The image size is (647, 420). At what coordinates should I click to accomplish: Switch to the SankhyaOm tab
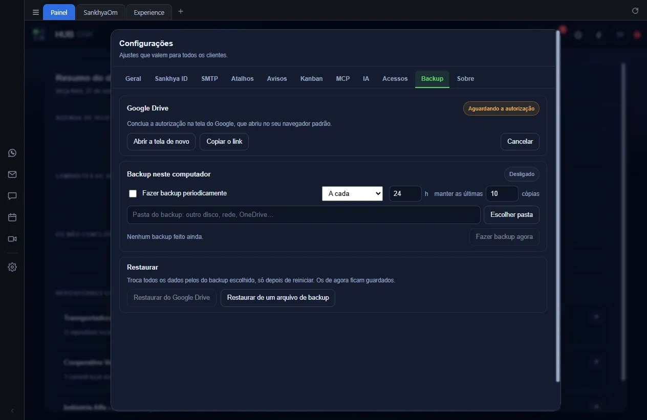[100, 12]
